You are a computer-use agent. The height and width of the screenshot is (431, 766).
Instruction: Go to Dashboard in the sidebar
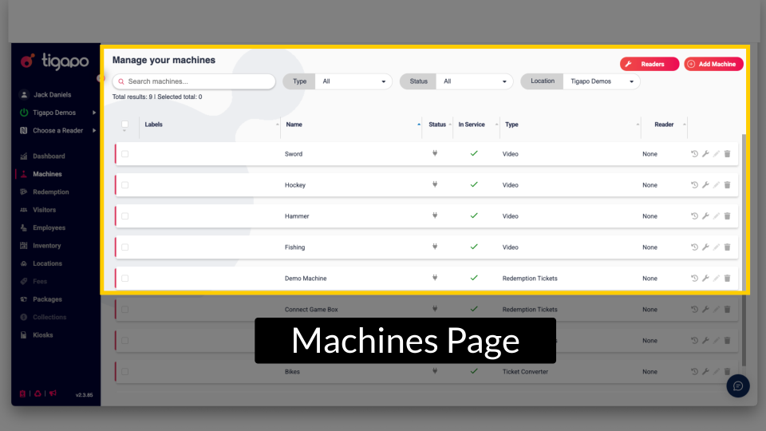(x=49, y=156)
